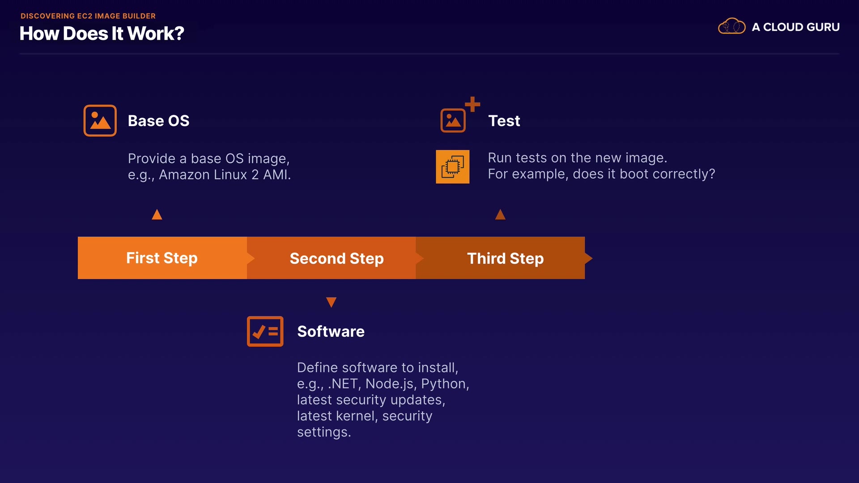Select the First Step block

pos(162,258)
